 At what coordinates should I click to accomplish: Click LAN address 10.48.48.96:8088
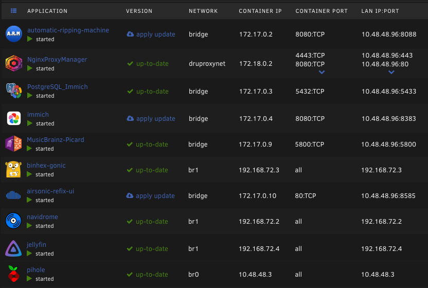pyautogui.click(x=389, y=34)
